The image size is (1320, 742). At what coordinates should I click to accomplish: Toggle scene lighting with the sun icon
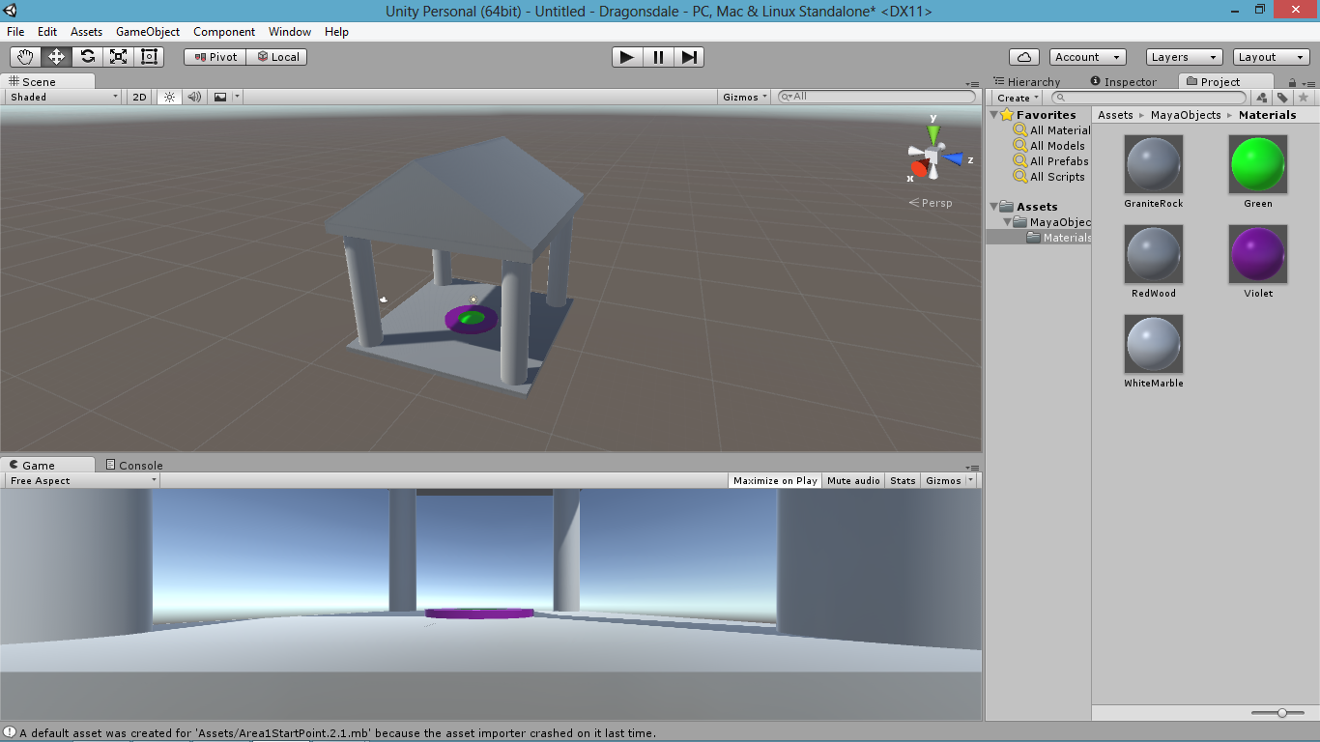tap(169, 97)
